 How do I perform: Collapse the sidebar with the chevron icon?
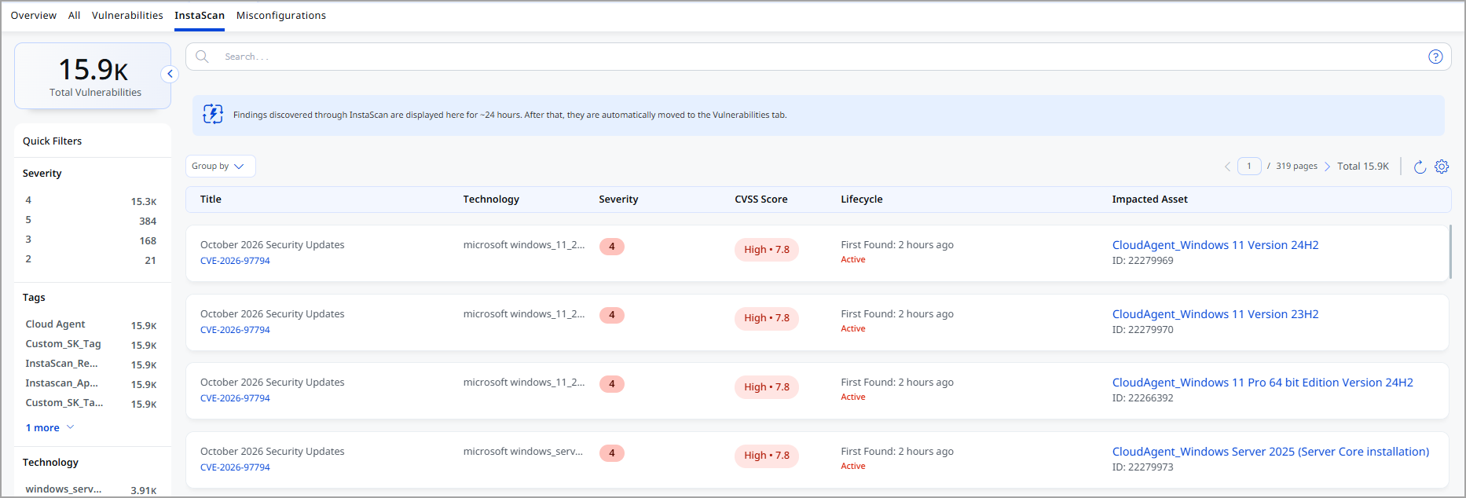[170, 74]
